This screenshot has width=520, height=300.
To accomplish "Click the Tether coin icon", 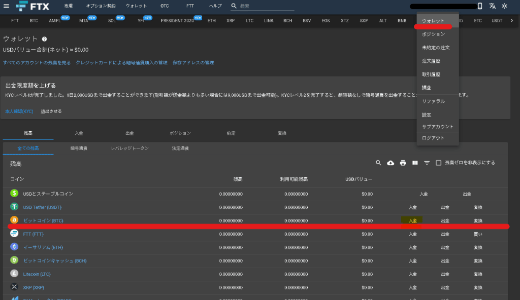I will [x=14, y=207].
